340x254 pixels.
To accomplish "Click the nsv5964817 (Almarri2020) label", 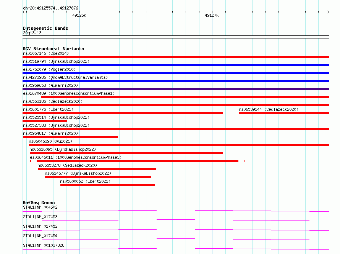I will [50, 133].
